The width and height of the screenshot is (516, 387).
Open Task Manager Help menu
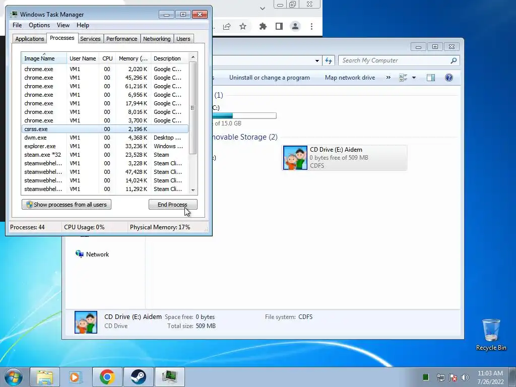[83, 25]
